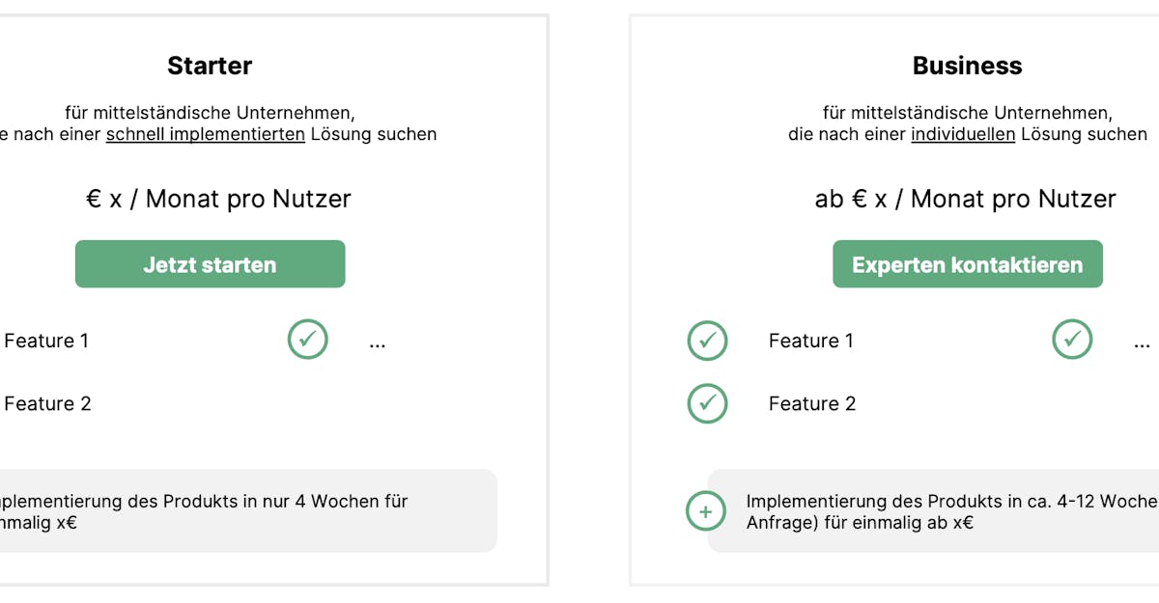Click the checkmark icon in the Starter card
This screenshot has height=603, width=1159.
click(x=307, y=340)
